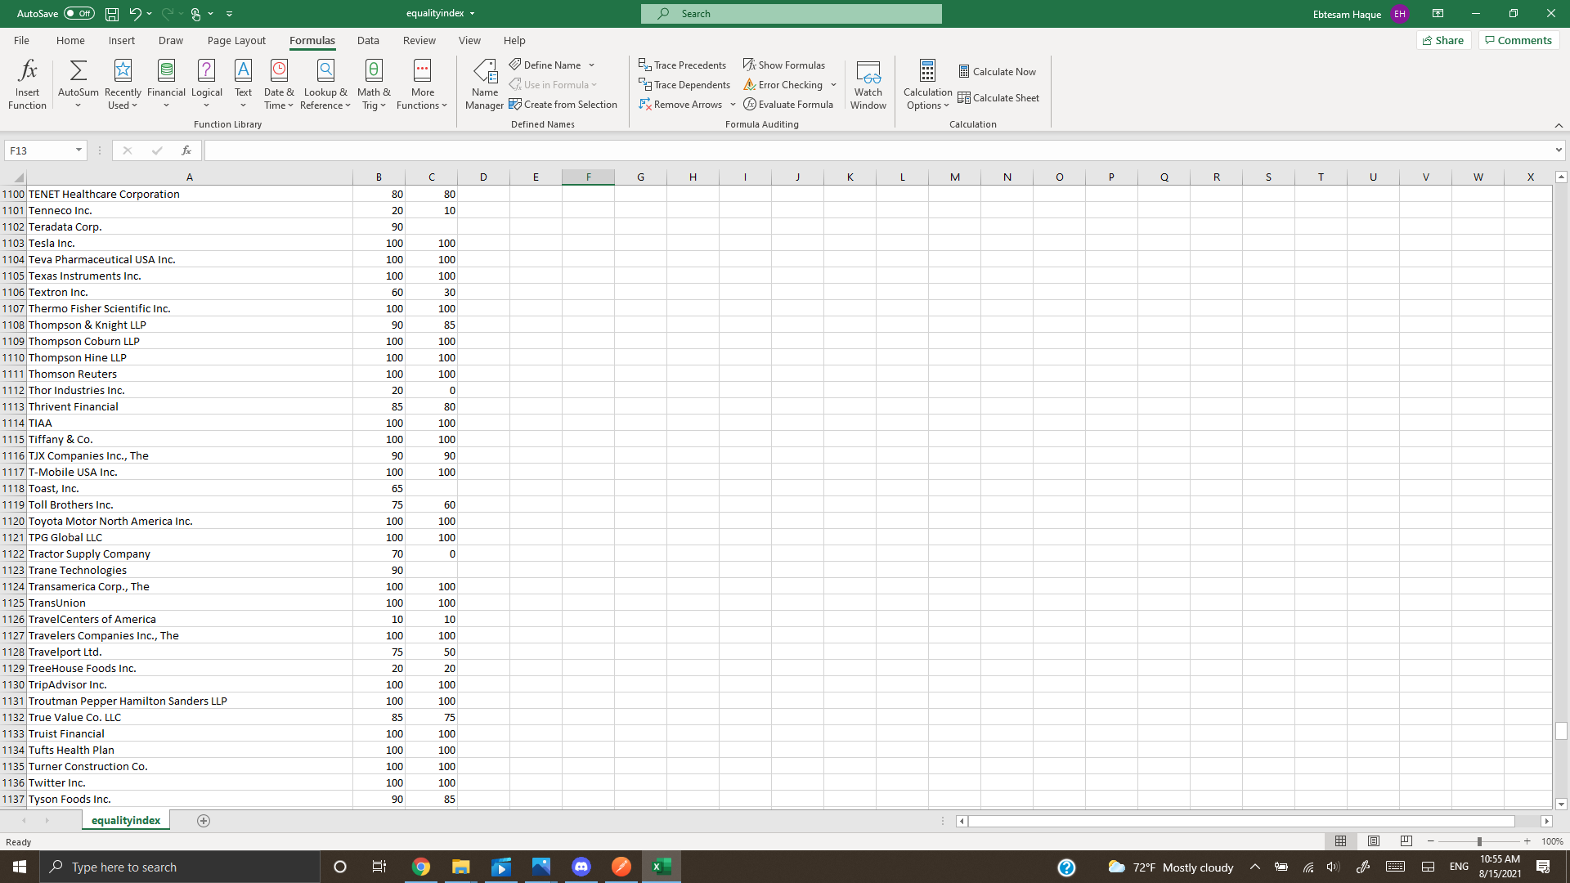Open the AutoSum sigma tool
Image resolution: width=1570 pixels, height=883 pixels.
pyautogui.click(x=78, y=72)
